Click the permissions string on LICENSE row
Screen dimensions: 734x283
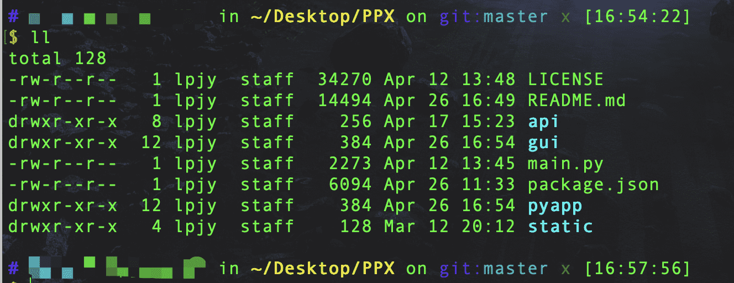coord(63,80)
